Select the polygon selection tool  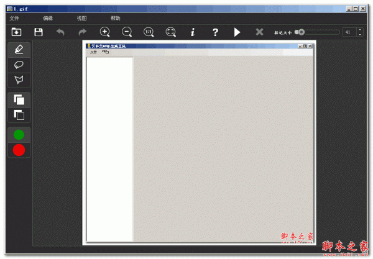point(19,80)
